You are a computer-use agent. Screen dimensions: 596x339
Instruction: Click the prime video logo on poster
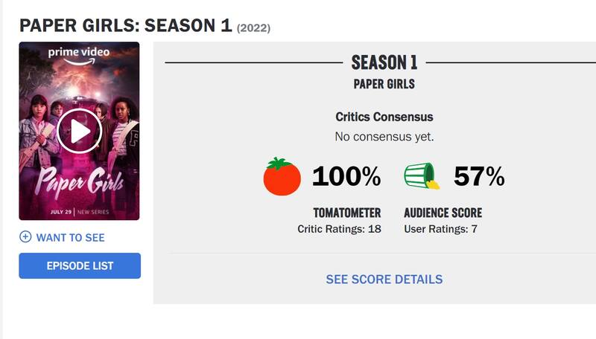(79, 53)
